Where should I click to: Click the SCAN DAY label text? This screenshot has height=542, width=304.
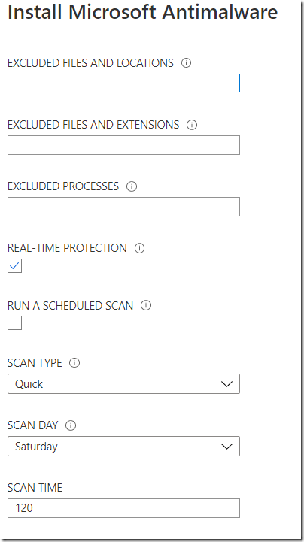(33, 425)
